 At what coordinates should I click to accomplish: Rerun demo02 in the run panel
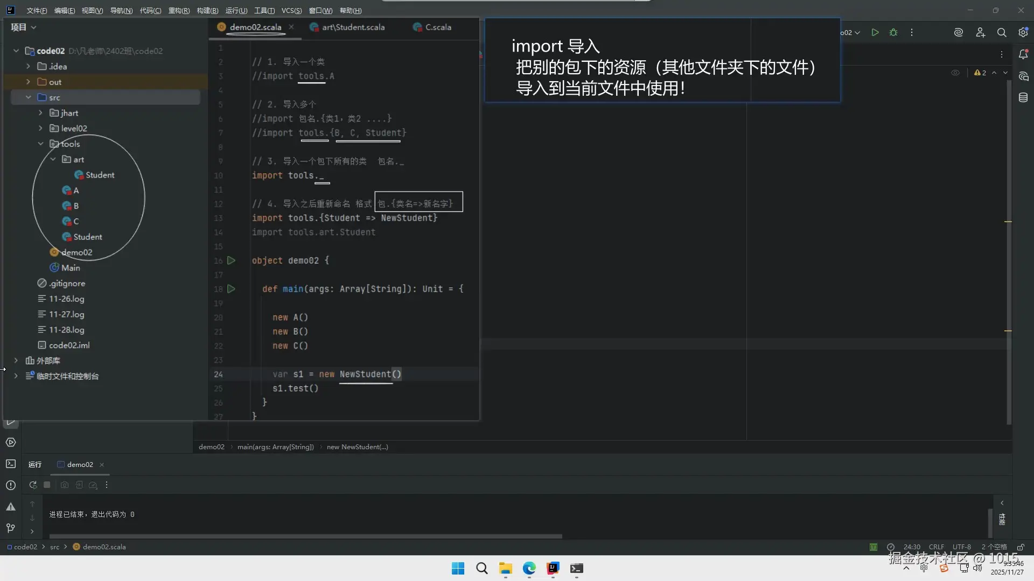click(33, 485)
